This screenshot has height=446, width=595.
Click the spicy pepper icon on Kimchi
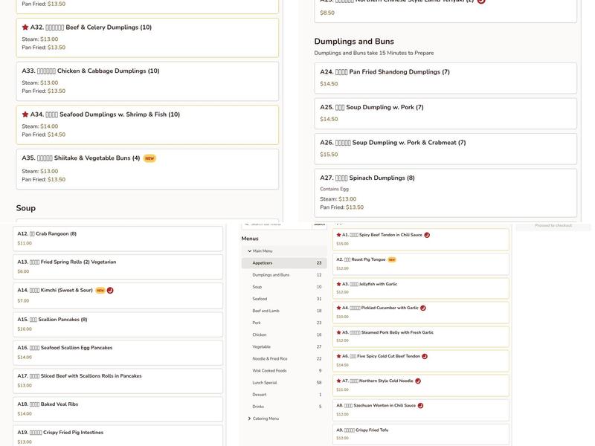click(x=110, y=291)
